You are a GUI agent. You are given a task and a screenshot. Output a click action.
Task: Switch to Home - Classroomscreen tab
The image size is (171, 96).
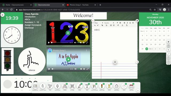17,5
